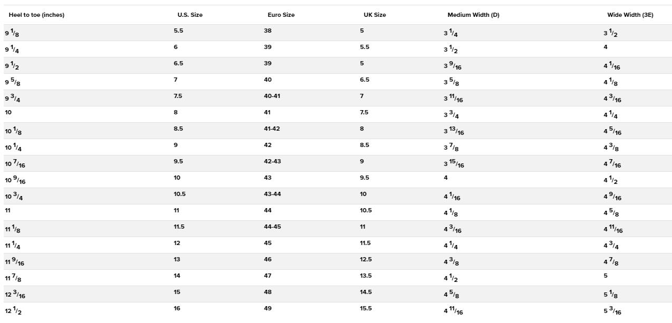672x323 pixels.
Task: Select the U.S. Size '13' cell
Action: click(x=177, y=260)
